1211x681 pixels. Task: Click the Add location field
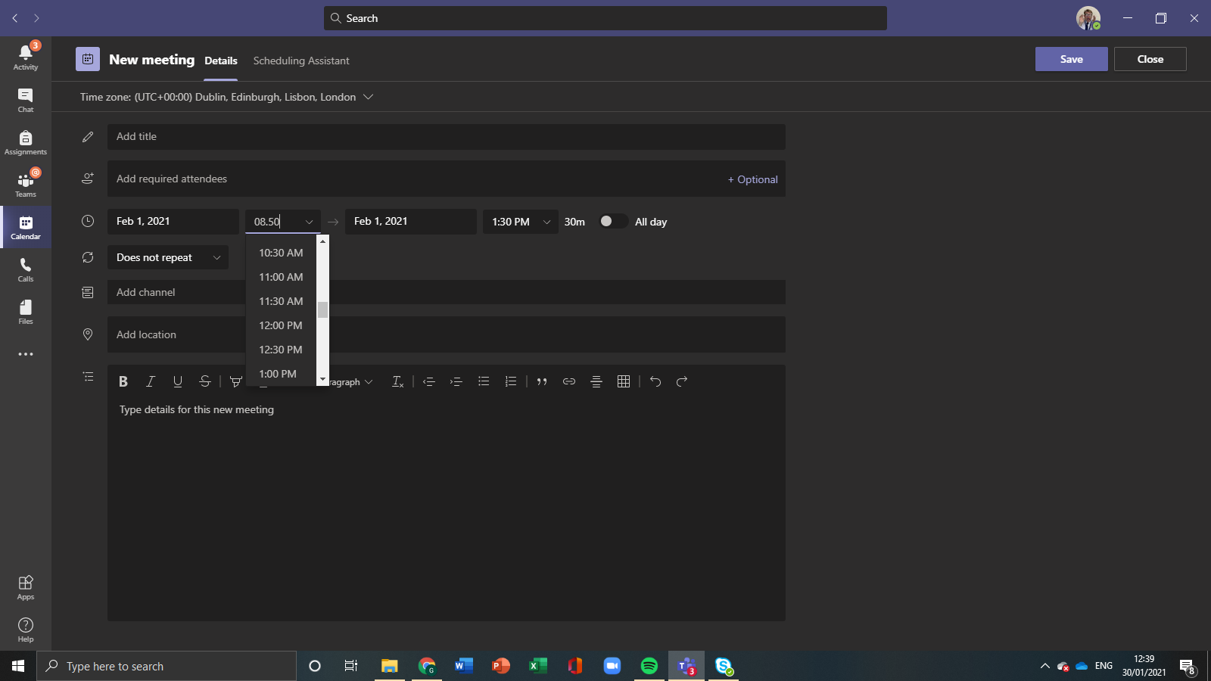[x=446, y=334]
